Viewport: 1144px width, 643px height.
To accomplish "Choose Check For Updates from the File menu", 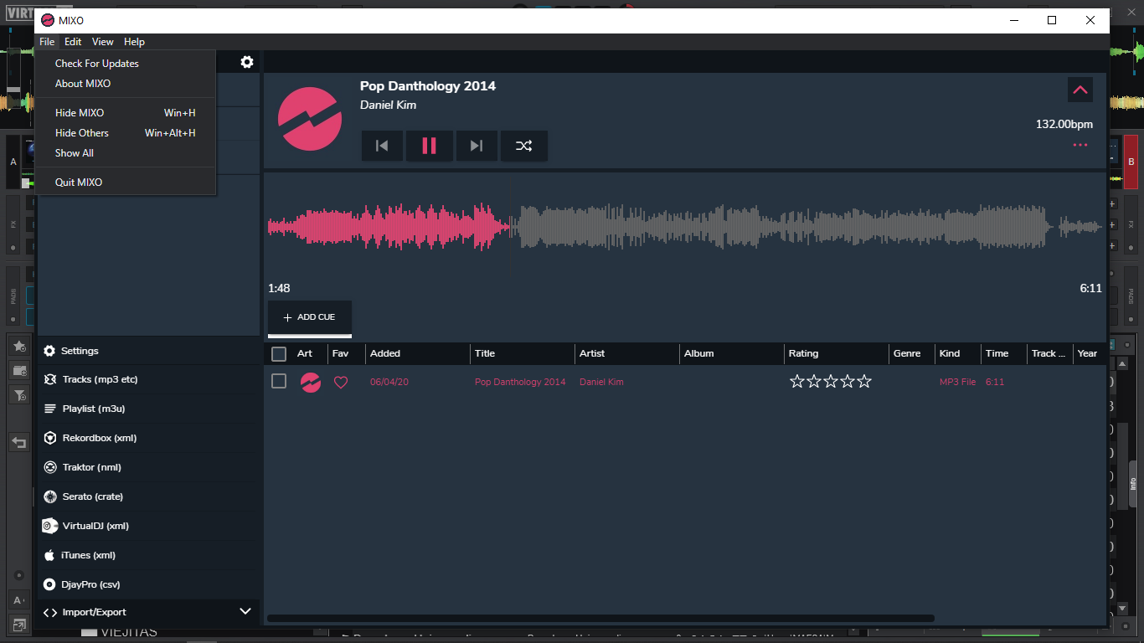I will [126, 64].
